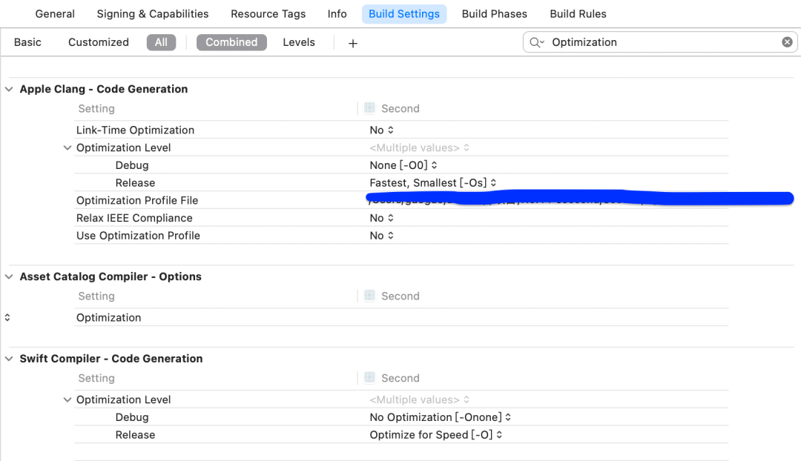Open Debug No Optimization [-Onone] dropdown
The height and width of the screenshot is (461, 801).
click(x=440, y=417)
